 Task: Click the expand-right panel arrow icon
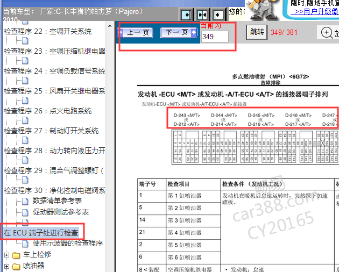tap(186, 15)
